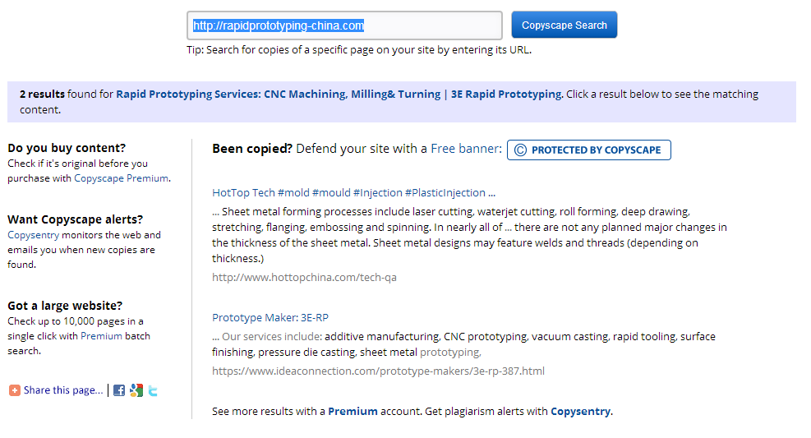811x438 pixels.
Task: Click the bold Premium account link
Action: pyautogui.click(x=353, y=411)
